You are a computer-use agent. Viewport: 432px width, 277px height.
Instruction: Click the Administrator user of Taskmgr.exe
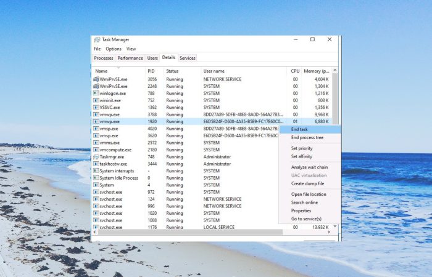coord(217,157)
